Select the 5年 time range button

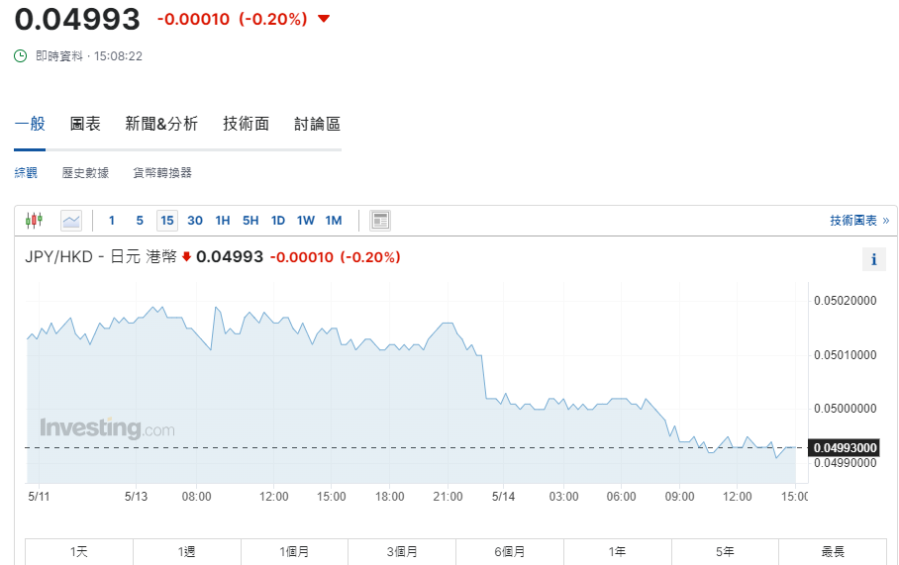pyautogui.click(x=725, y=552)
